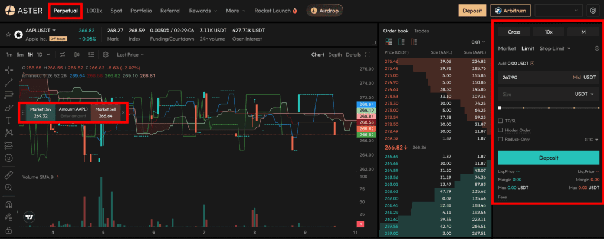Switch to the Trades tab
604x239 pixels.
point(421,31)
